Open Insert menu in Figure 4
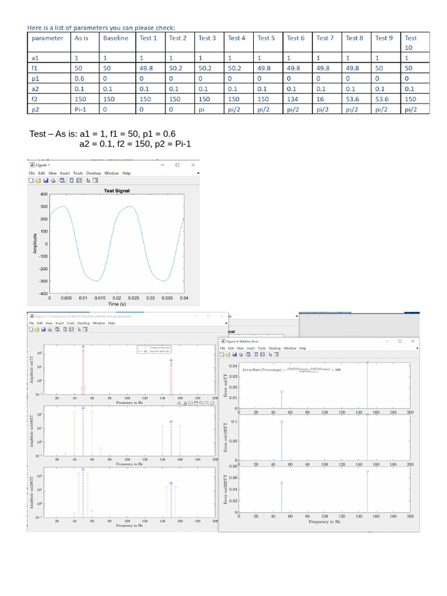 250,348
